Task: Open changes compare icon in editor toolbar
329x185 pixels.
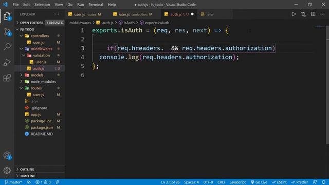Action: click(x=303, y=14)
